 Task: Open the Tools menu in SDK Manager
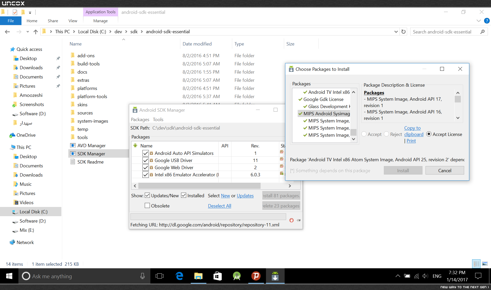click(x=158, y=120)
